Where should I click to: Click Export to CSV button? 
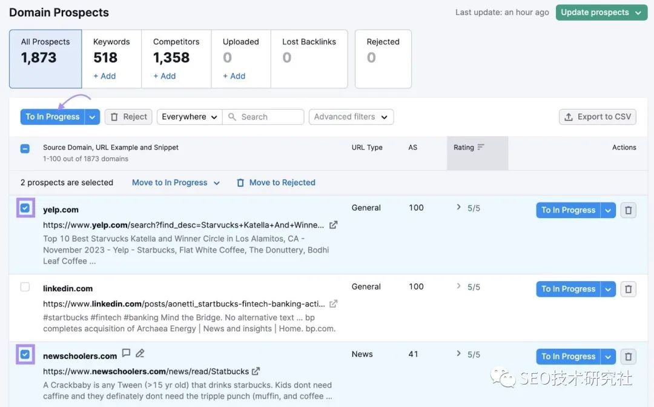pos(597,117)
